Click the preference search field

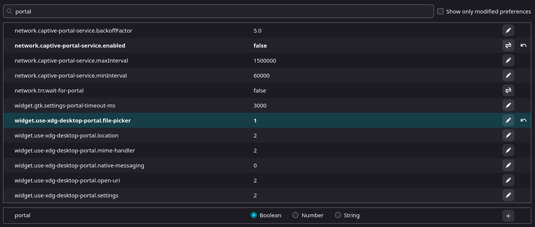(x=222, y=11)
